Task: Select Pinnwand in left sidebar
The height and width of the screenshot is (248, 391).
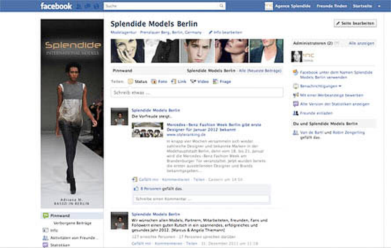Action: (x=72, y=215)
